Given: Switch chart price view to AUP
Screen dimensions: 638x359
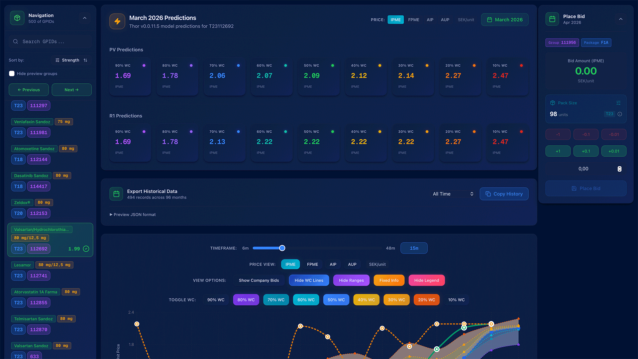Looking at the screenshot, I should click(352, 264).
